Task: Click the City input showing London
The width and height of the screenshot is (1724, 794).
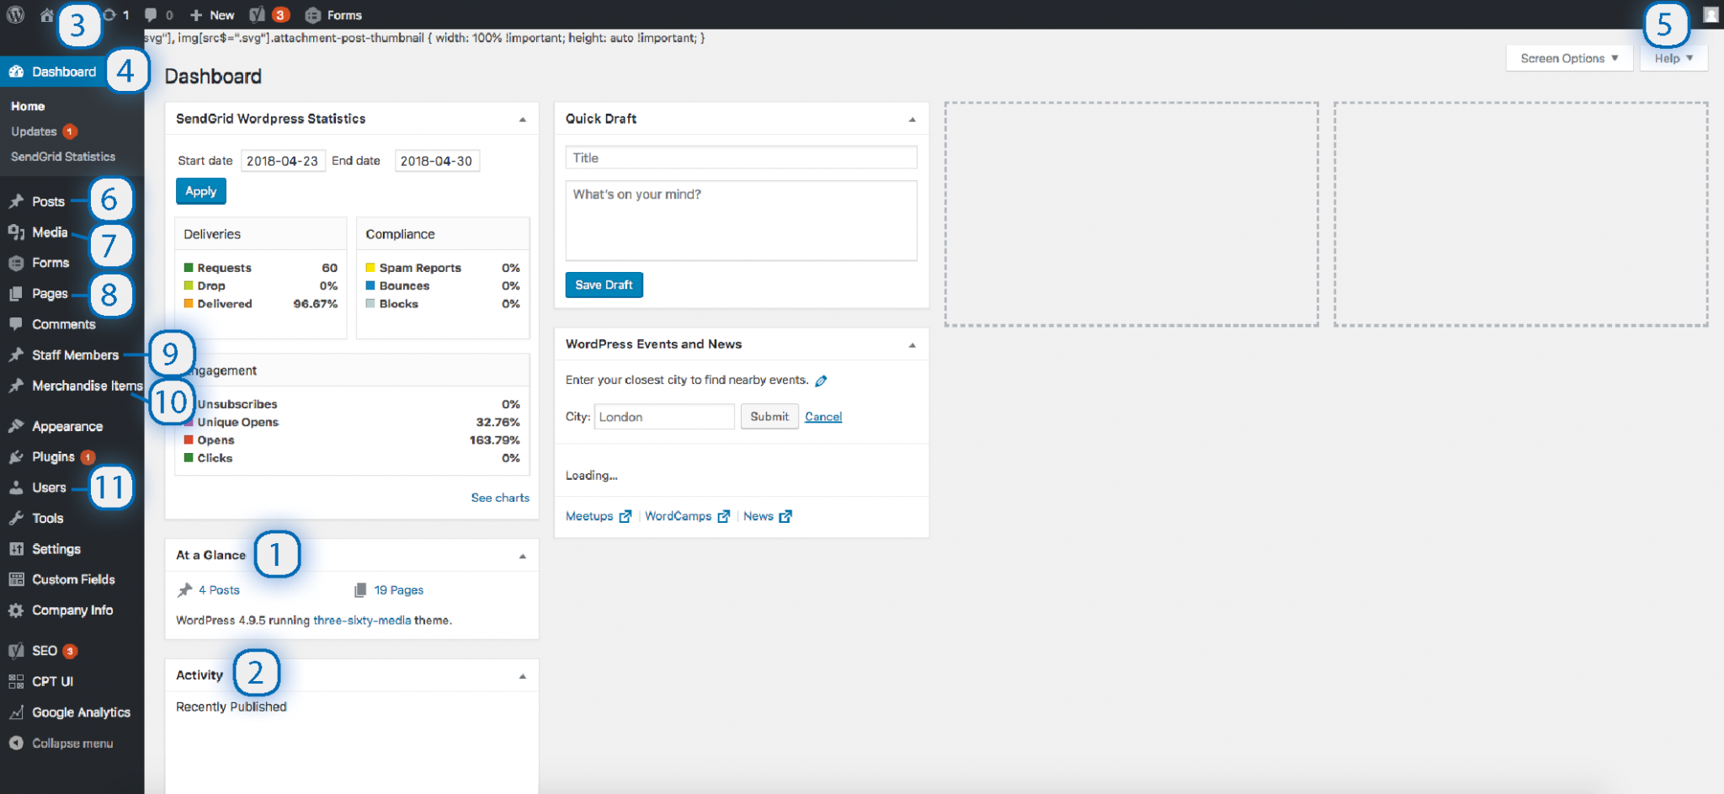Action: [x=664, y=417]
